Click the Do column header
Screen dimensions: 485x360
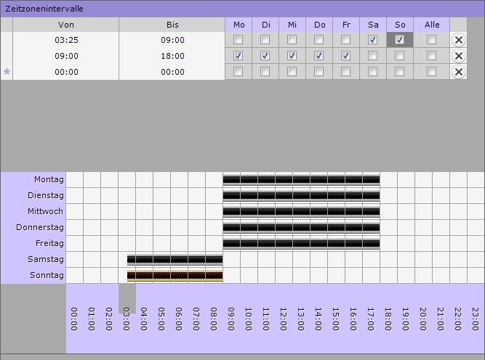(x=319, y=25)
